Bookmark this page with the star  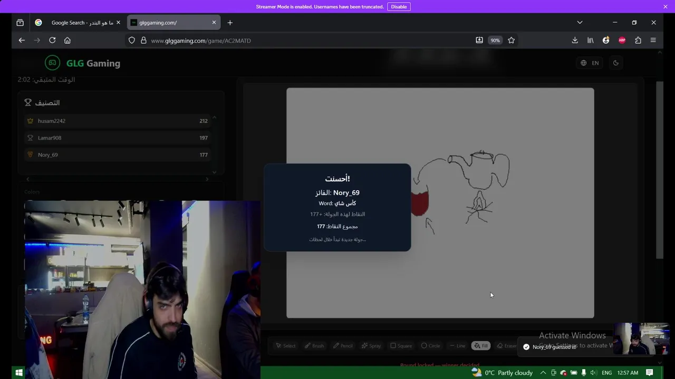(511, 40)
